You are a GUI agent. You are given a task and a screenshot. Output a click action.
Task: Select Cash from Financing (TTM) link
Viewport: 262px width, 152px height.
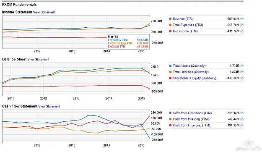tap(192, 125)
